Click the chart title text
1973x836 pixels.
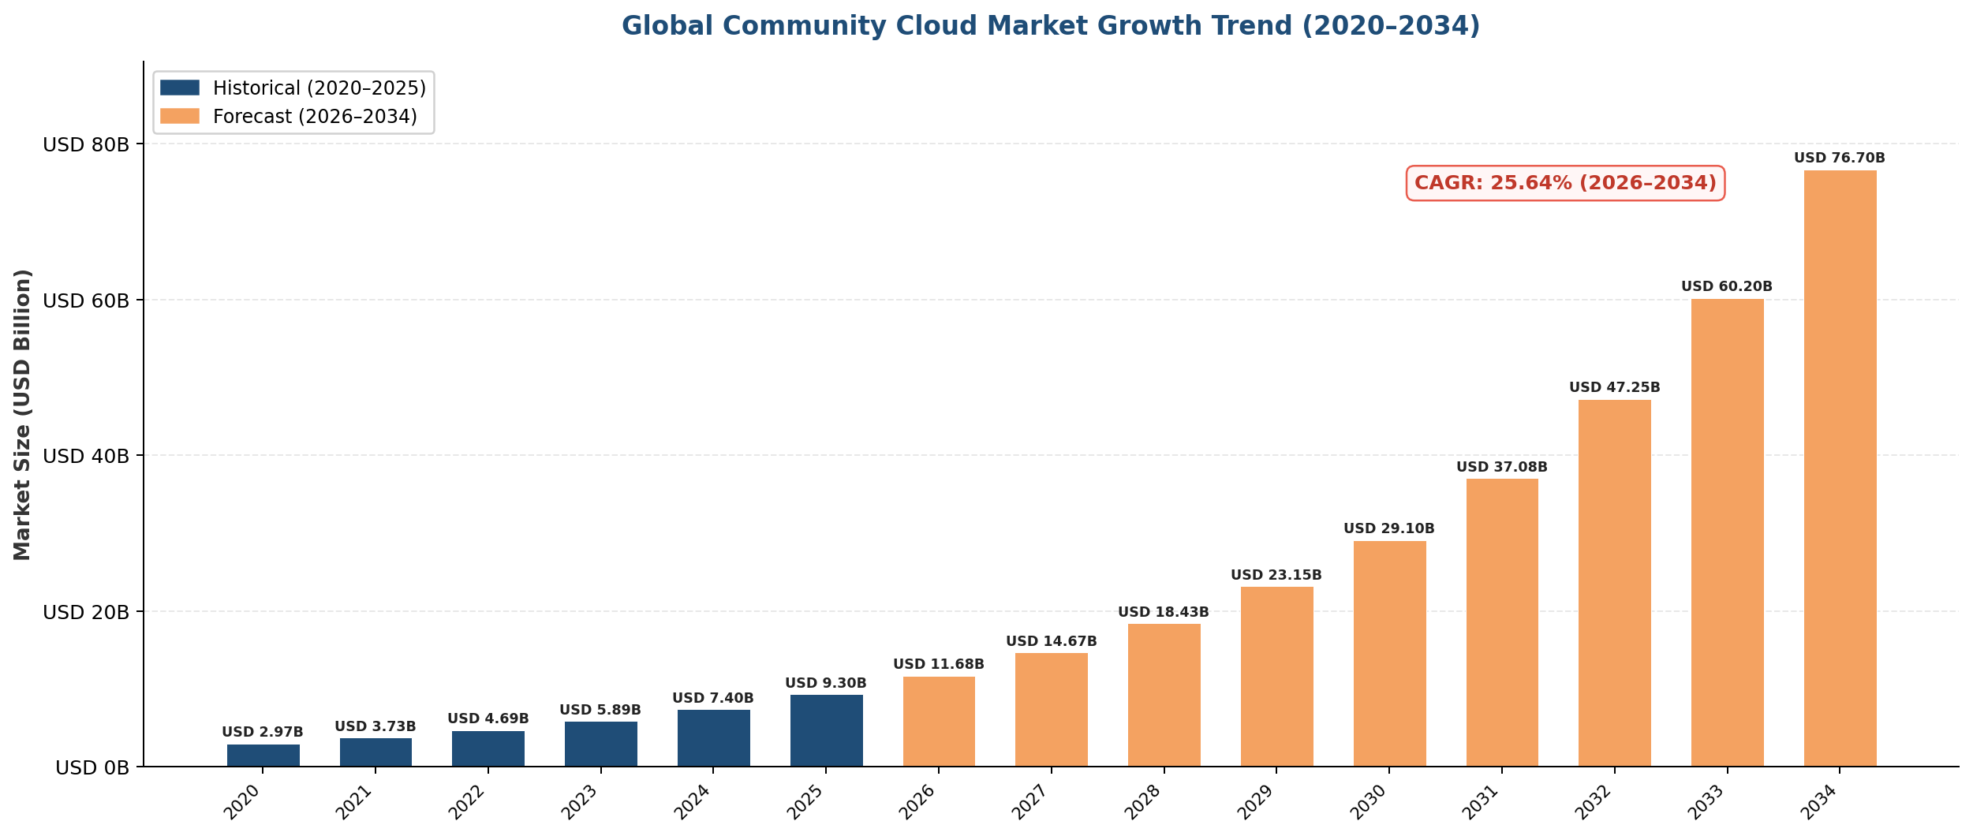[1050, 26]
